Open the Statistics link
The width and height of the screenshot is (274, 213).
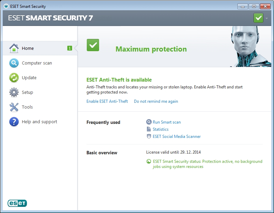[x=160, y=129]
